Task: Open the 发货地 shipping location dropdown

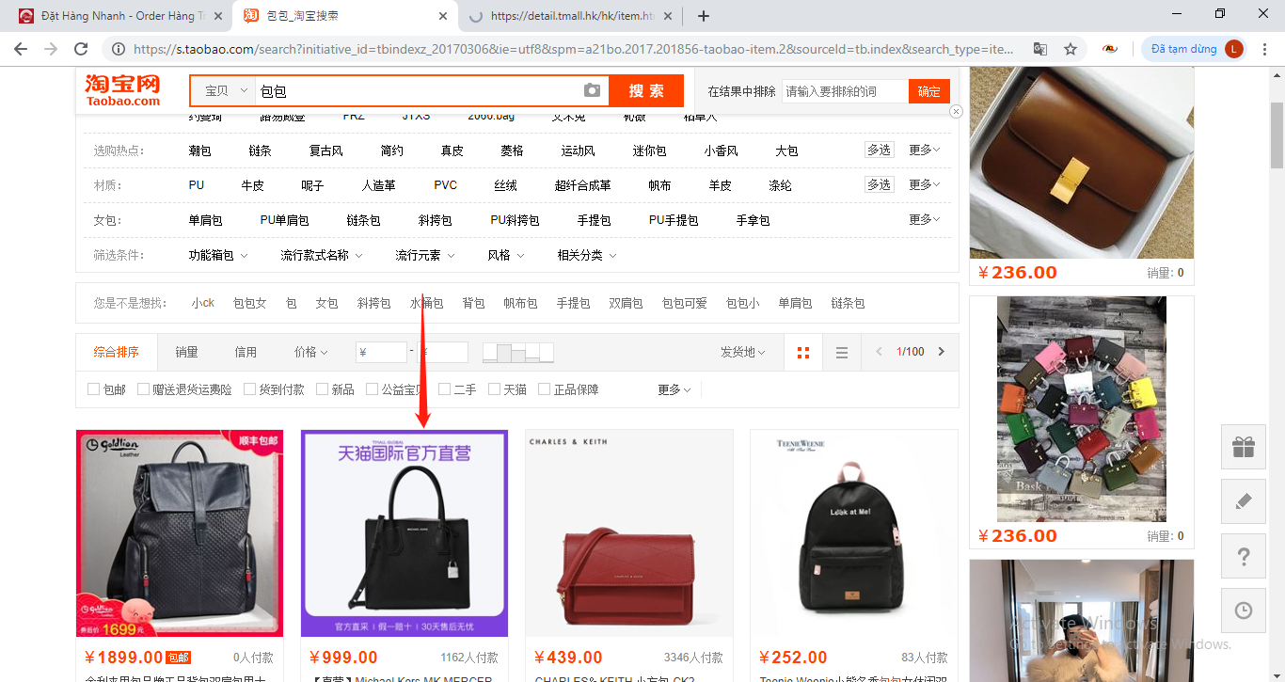Action: [x=742, y=352]
